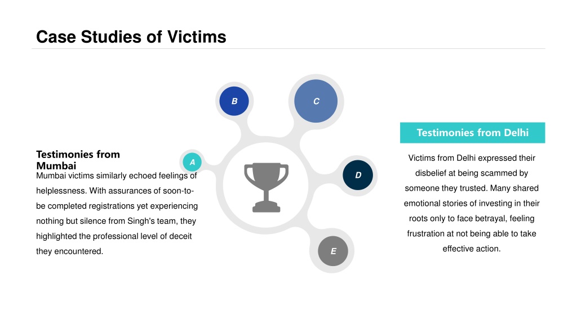The image size is (577, 324).
Task: Click the gray trophy icon
Action: [266, 187]
